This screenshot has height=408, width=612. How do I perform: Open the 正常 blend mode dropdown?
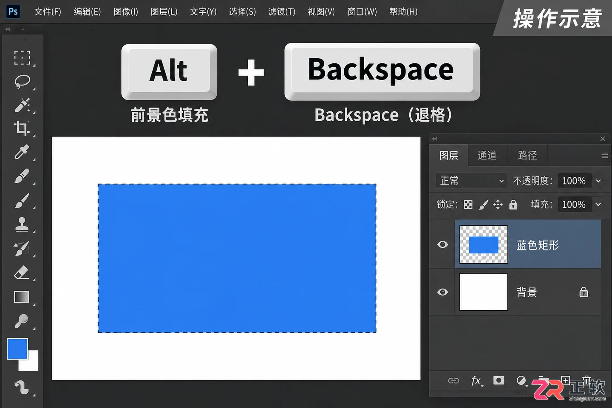click(471, 181)
